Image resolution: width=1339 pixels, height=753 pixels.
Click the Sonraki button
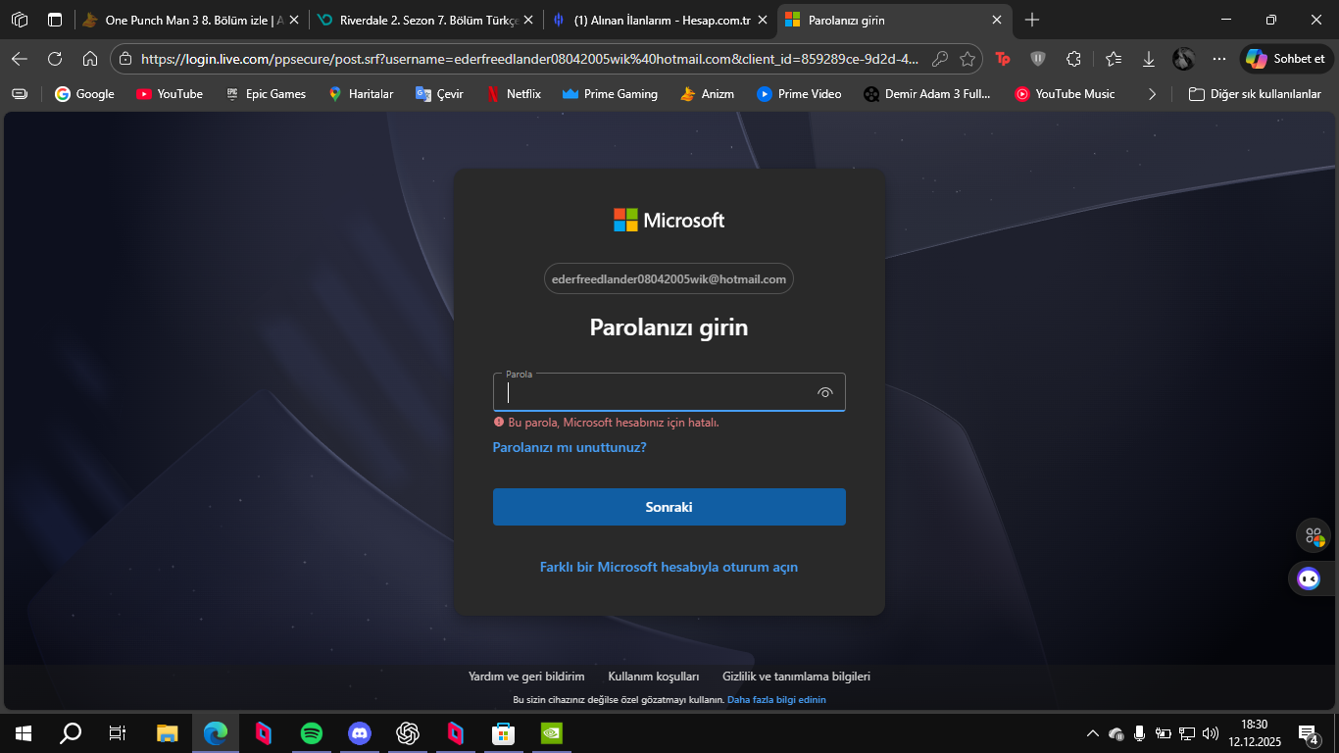point(669,507)
